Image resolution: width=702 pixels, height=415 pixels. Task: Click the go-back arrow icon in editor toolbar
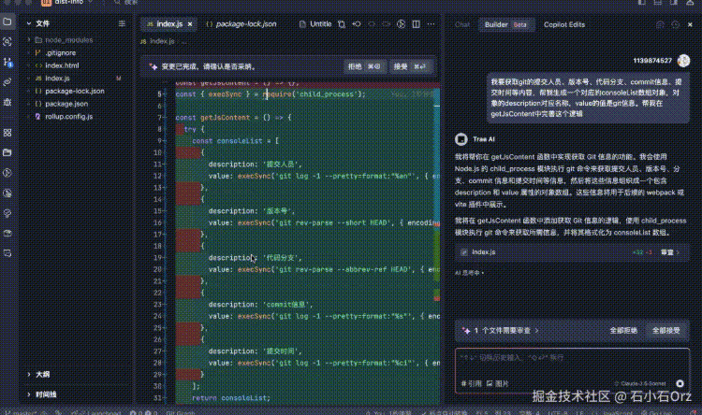click(x=357, y=24)
